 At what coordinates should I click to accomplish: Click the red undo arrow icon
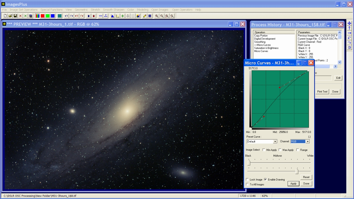click(x=77, y=16)
